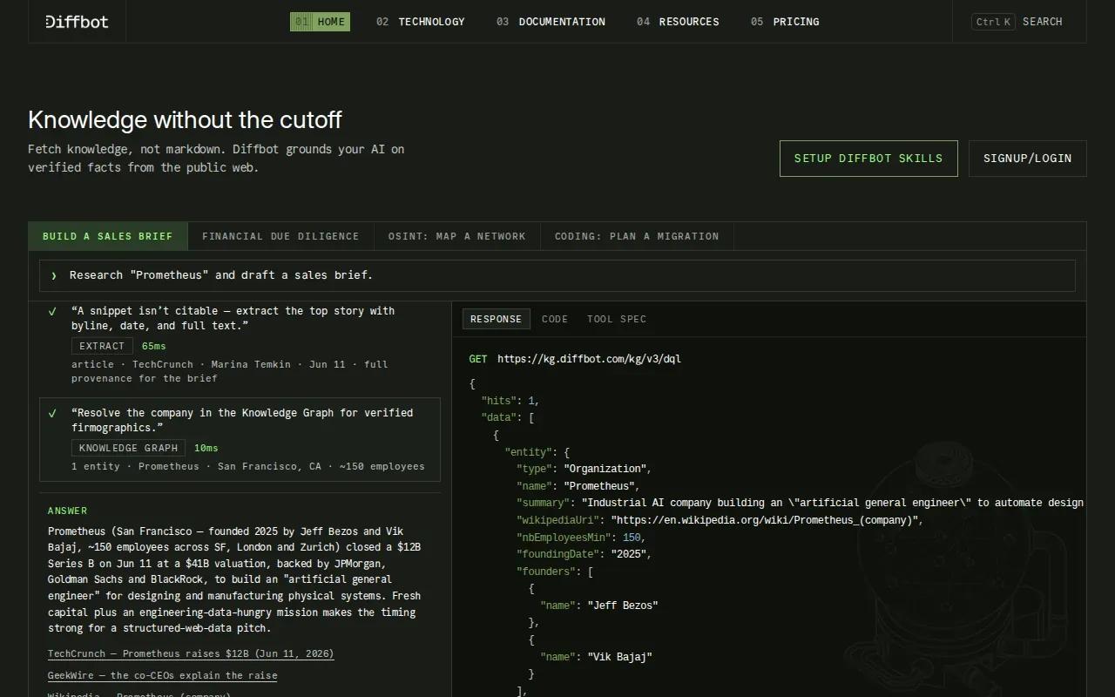
Task: Click the ANSWER heading
Action: (x=68, y=511)
